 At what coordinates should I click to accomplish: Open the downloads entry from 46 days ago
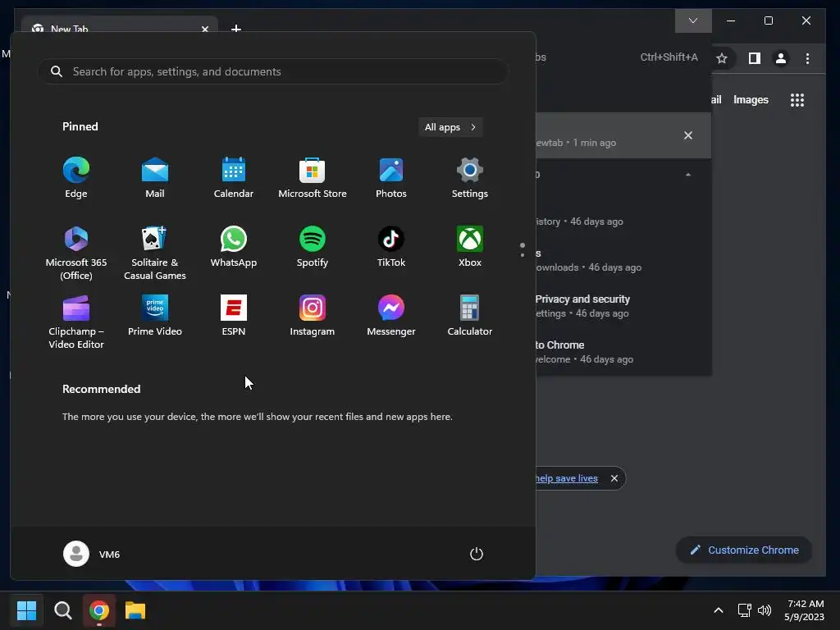[623, 260]
